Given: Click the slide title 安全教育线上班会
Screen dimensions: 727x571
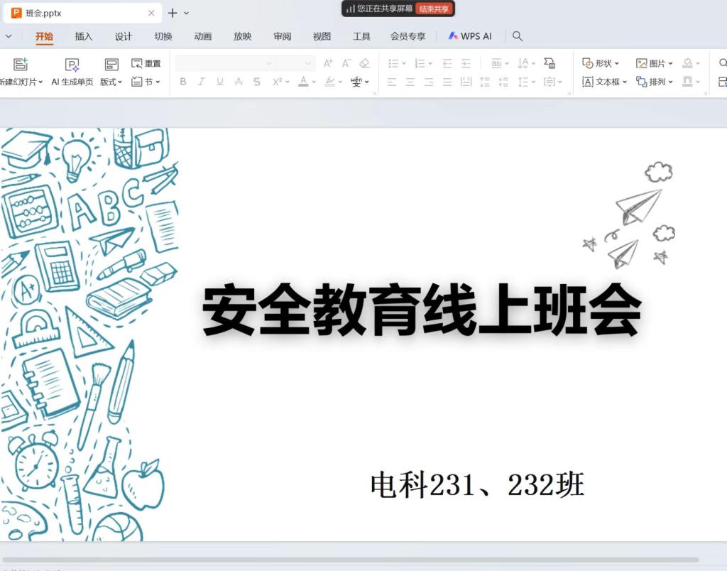Looking at the screenshot, I should click(422, 311).
